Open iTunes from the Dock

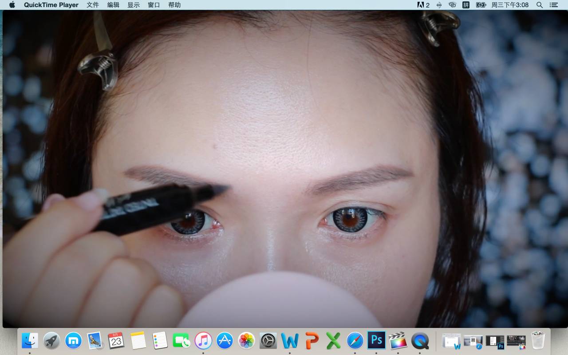(203, 340)
